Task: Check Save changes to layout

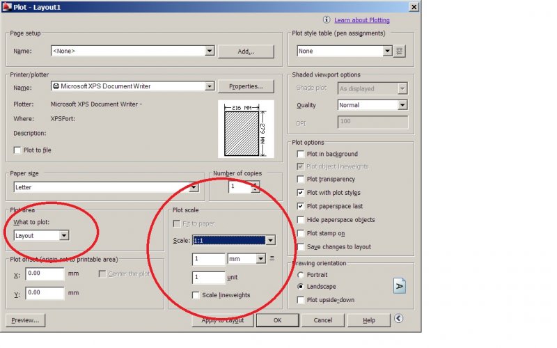Action: [301, 247]
